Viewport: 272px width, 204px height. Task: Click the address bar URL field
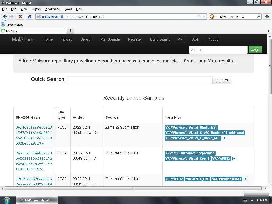[131, 17]
